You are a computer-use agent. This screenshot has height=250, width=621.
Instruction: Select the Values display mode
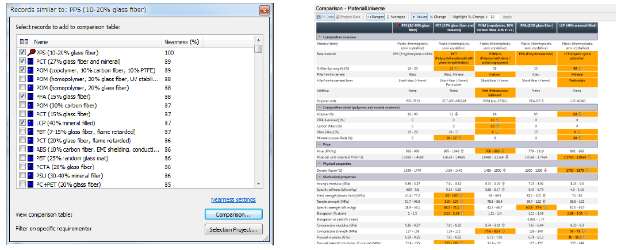pos(419,17)
